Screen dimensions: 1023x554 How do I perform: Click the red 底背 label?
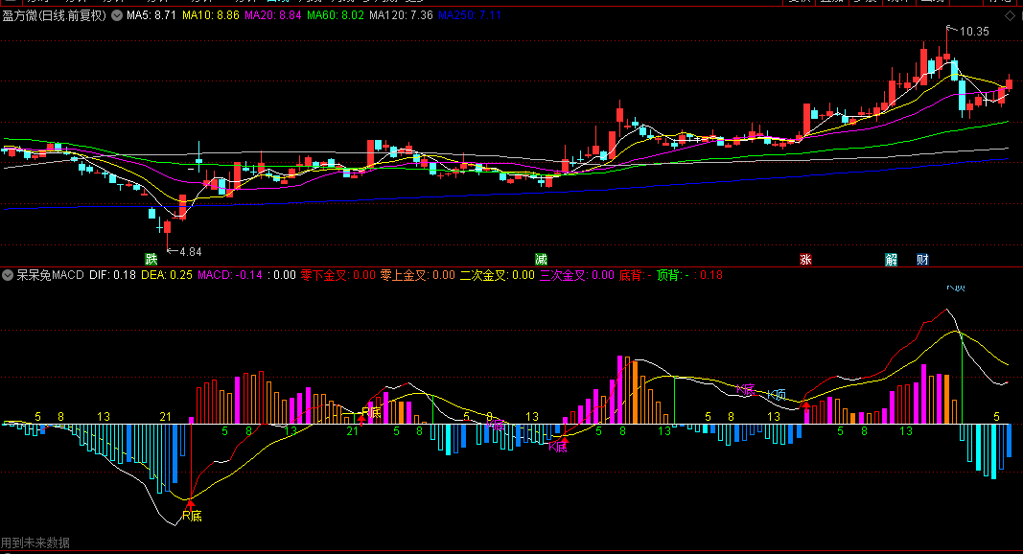(x=635, y=275)
